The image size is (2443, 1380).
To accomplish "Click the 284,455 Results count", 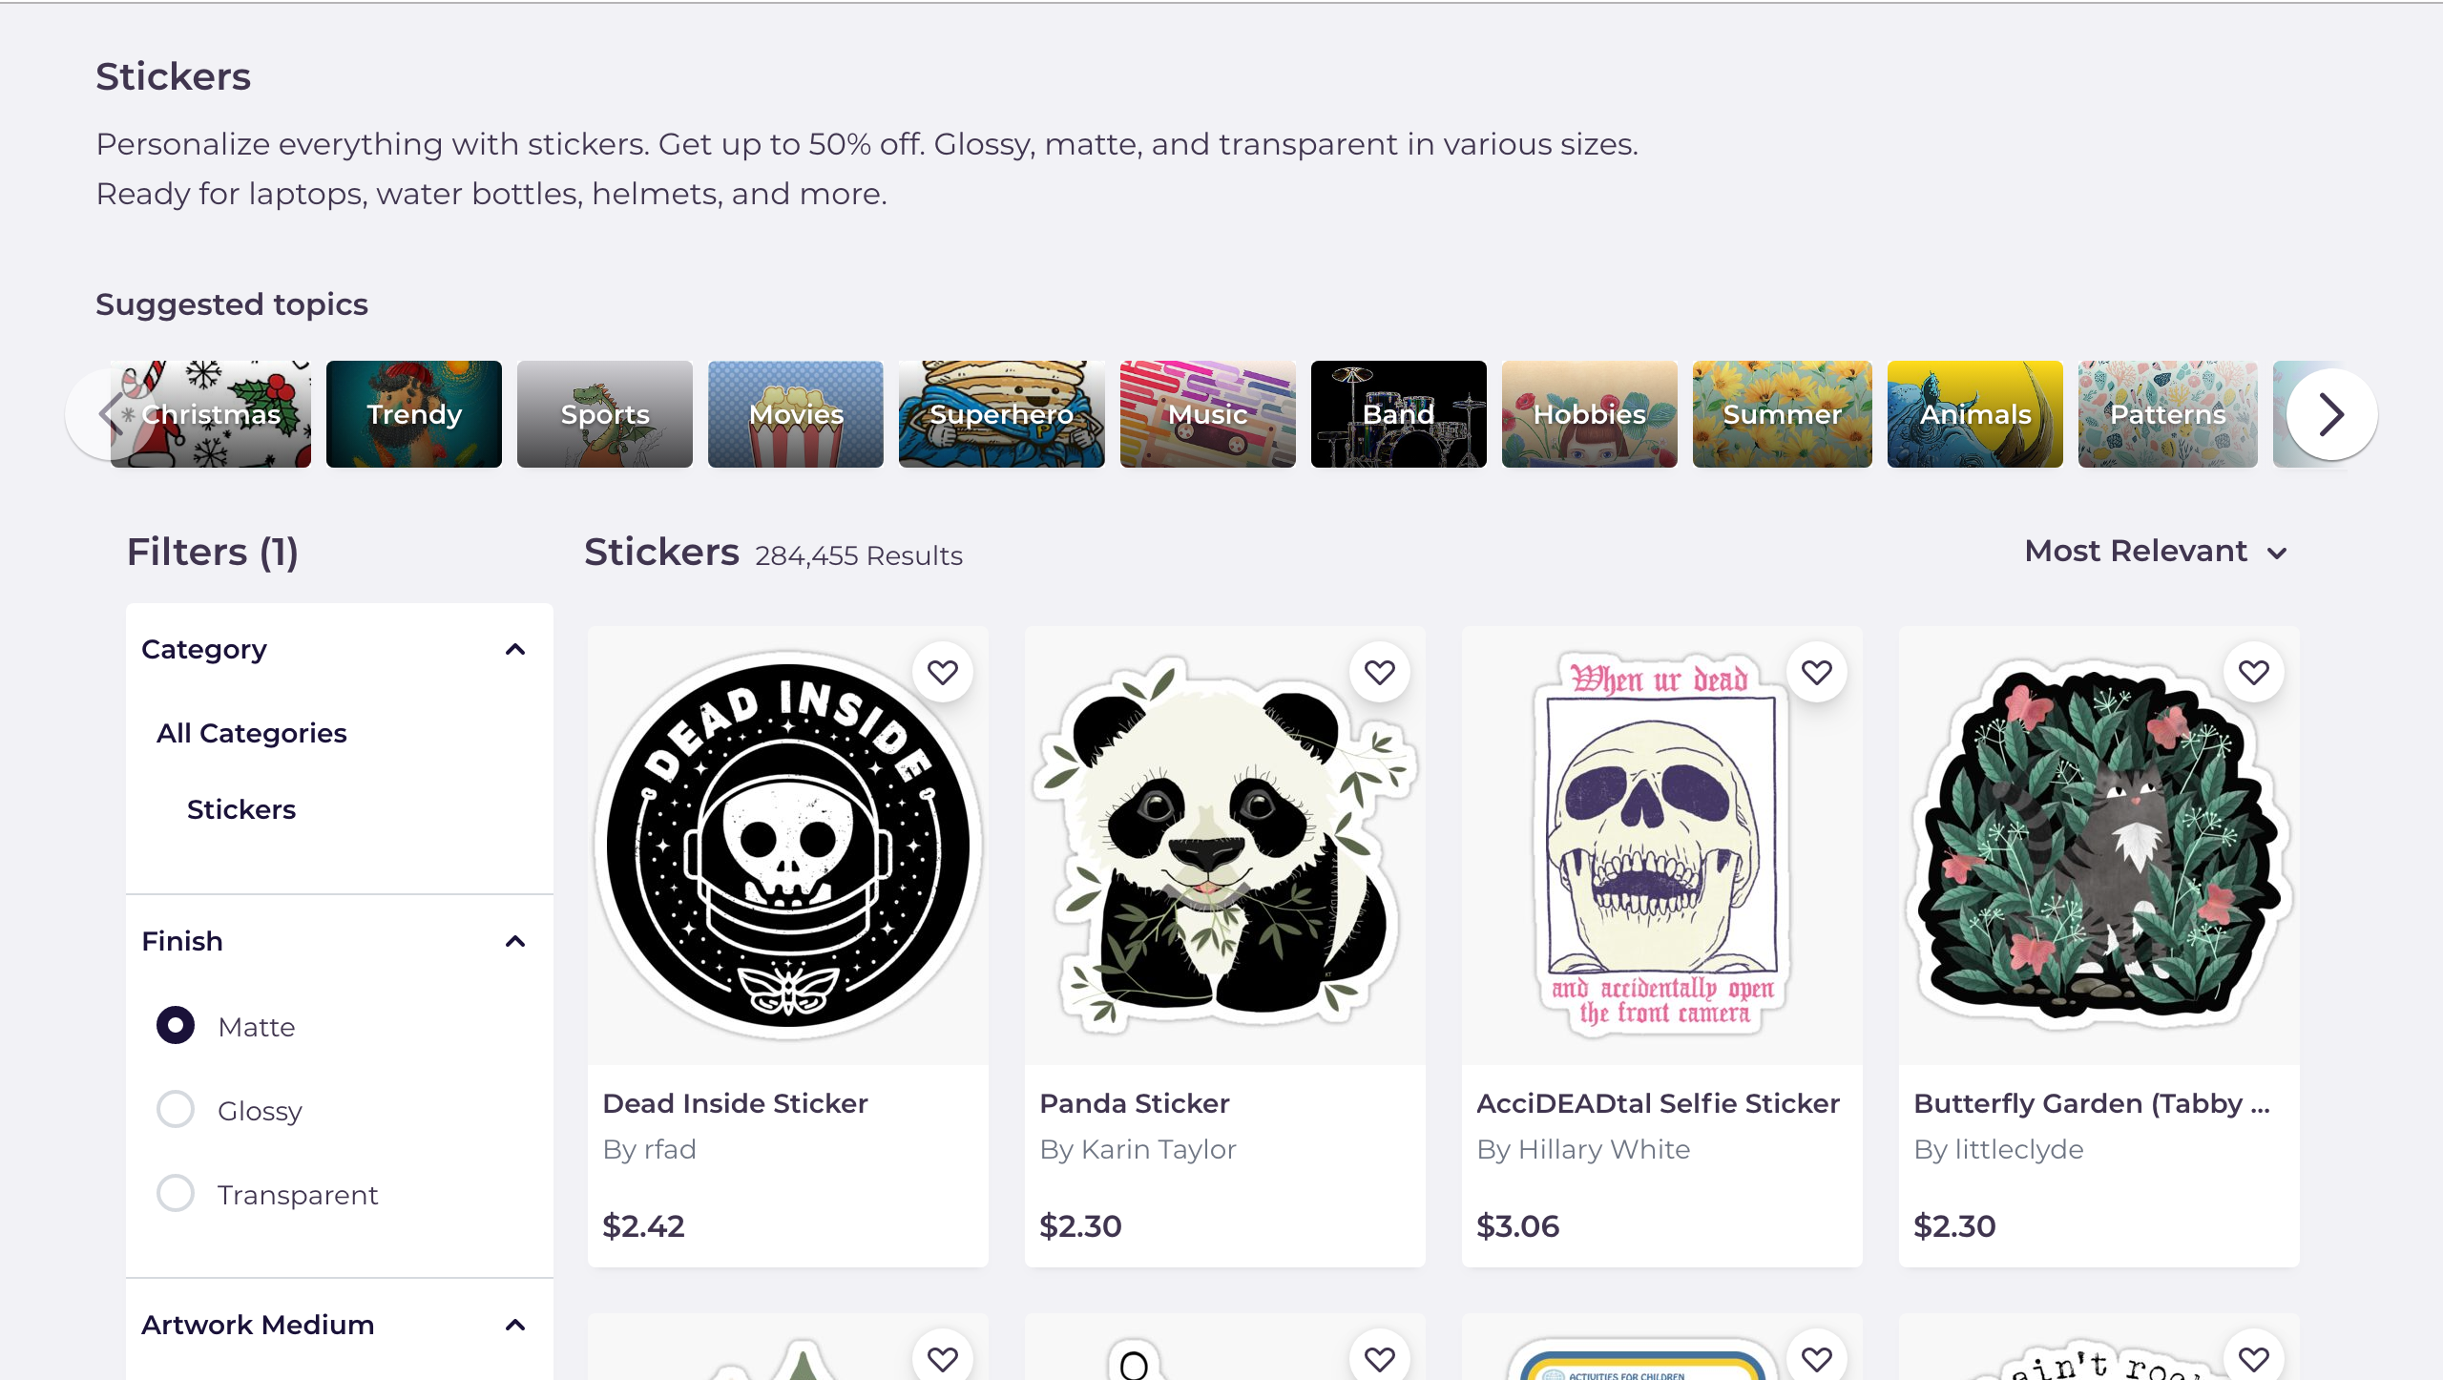I will click(859, 555).
